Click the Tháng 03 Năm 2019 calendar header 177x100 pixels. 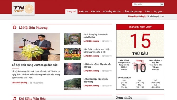(x=140, y=27)
